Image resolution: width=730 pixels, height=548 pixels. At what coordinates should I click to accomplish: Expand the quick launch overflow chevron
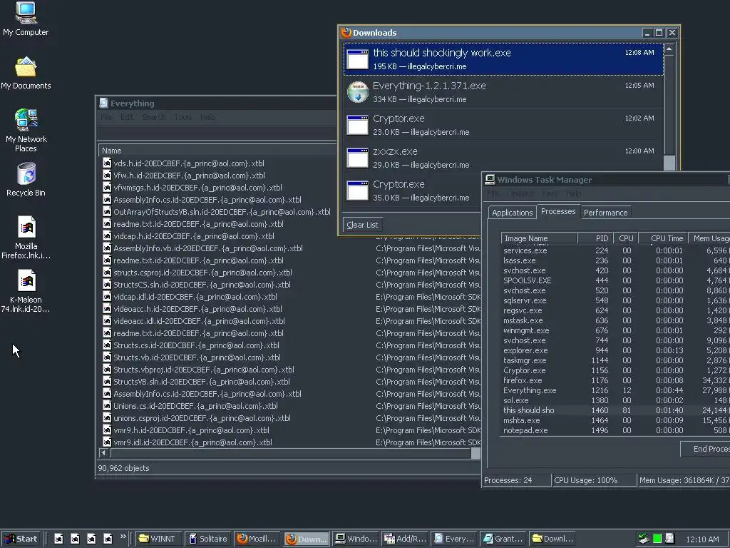coord(123,537)
